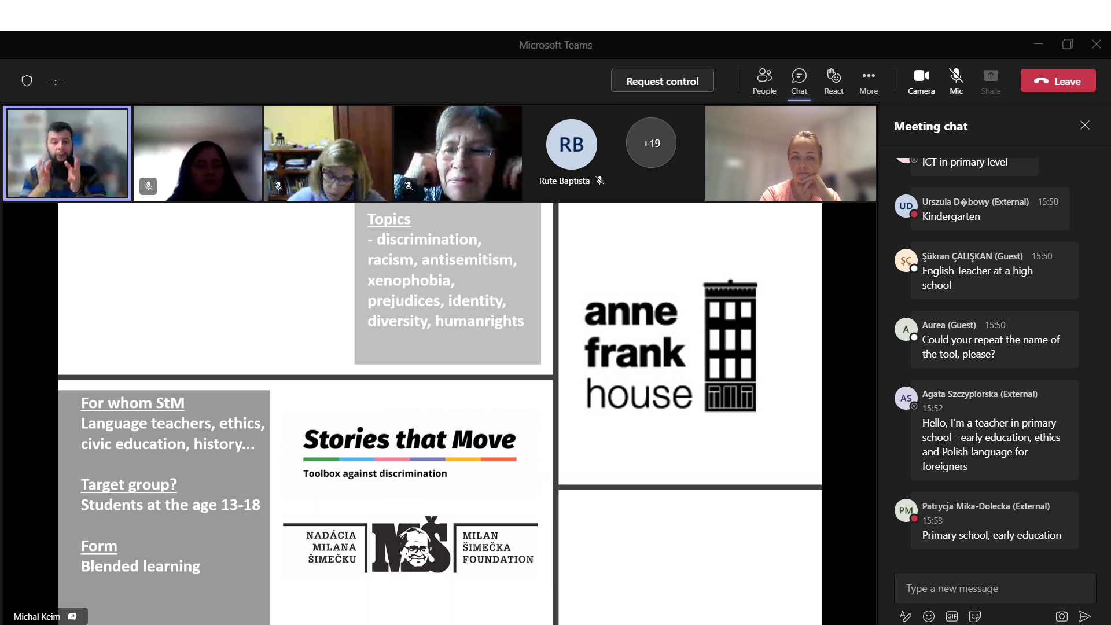Select Rute Baptista RB avatar

[x=571, y=144]
